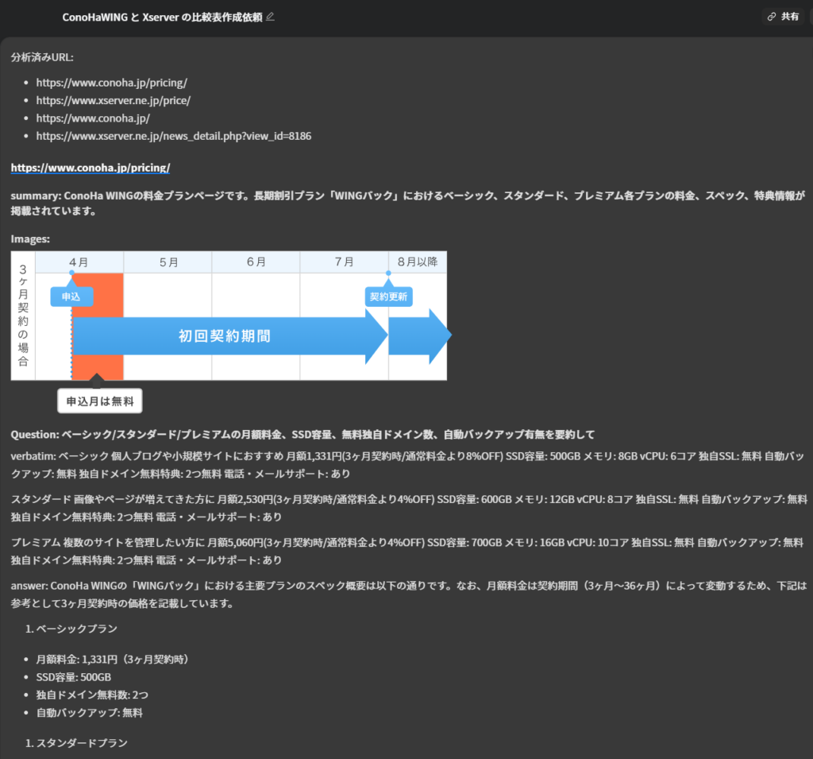Click SSD容量: 500GB bullet

[74, 676]
